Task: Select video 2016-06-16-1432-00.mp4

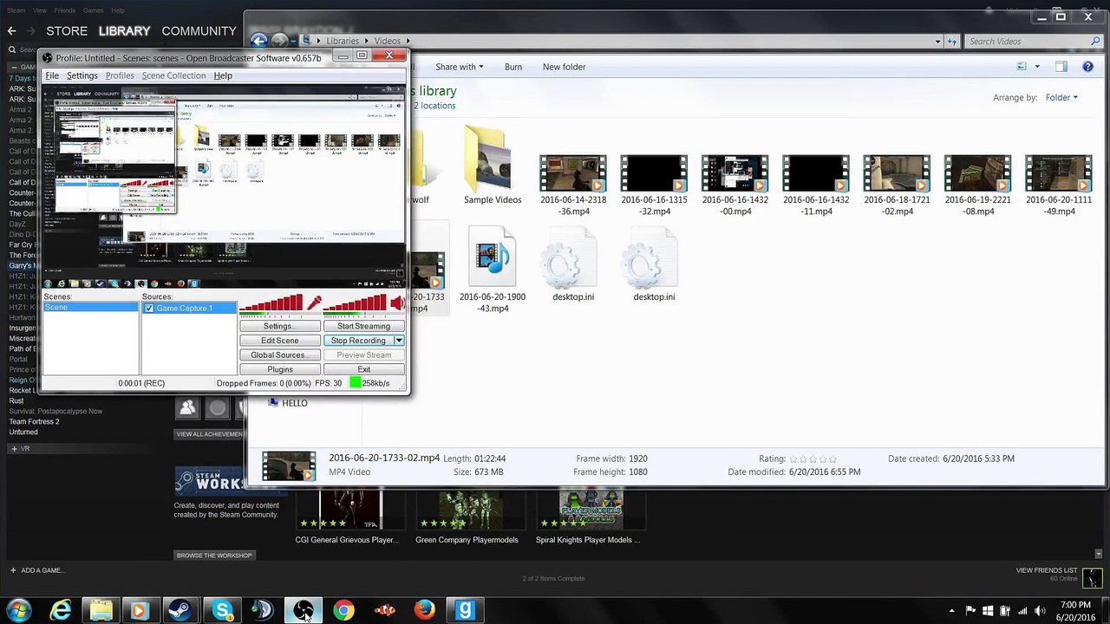Action: 735,185
